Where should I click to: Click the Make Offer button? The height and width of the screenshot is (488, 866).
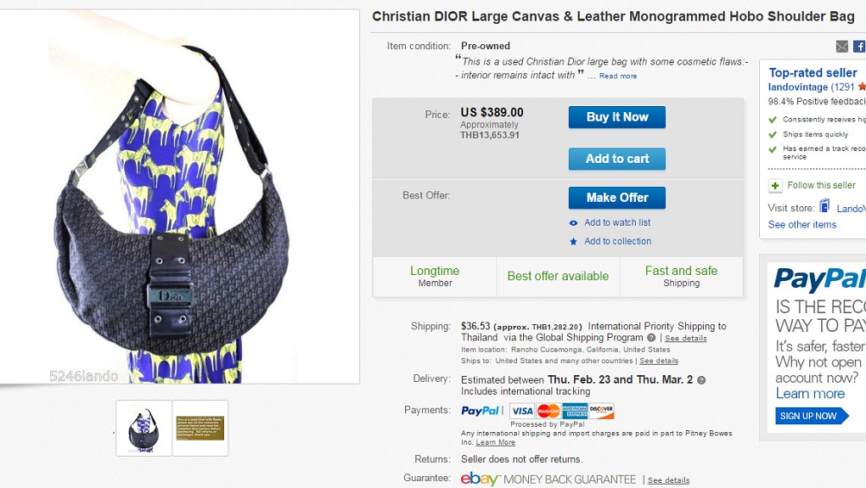pos(617,198)
